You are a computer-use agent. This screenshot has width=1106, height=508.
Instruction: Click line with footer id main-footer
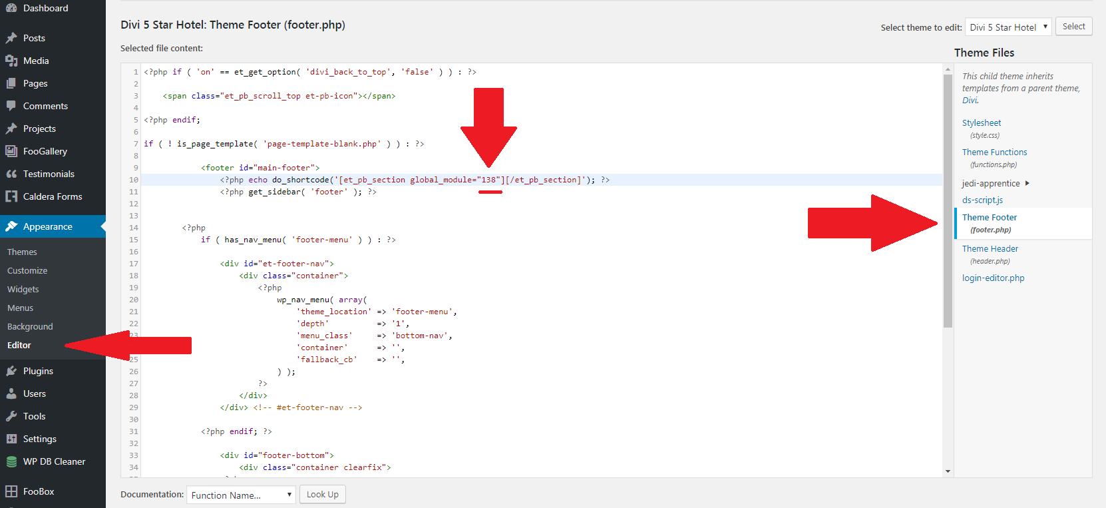[260, 168]
